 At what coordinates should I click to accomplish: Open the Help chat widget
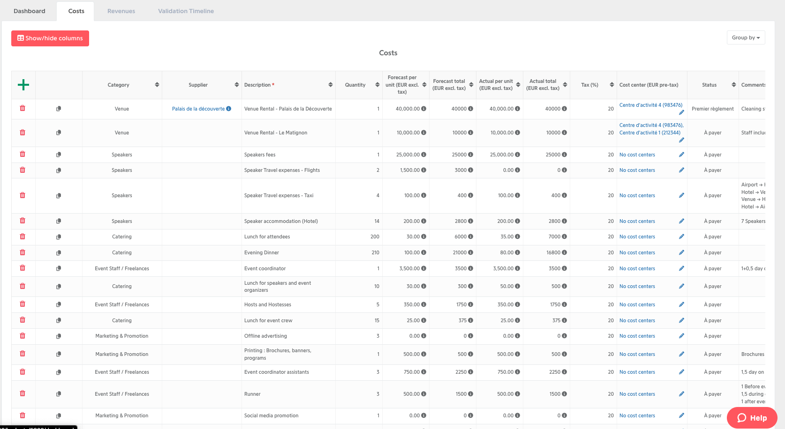pyautogui.click(x=752, y=418)
